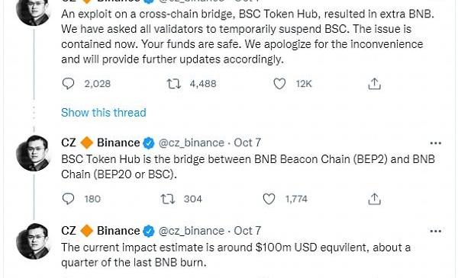The width and height of the screenshot is (458, 278).
Task: Open CZ's avatar on the top exploit tweet
Action: [34, 11]
